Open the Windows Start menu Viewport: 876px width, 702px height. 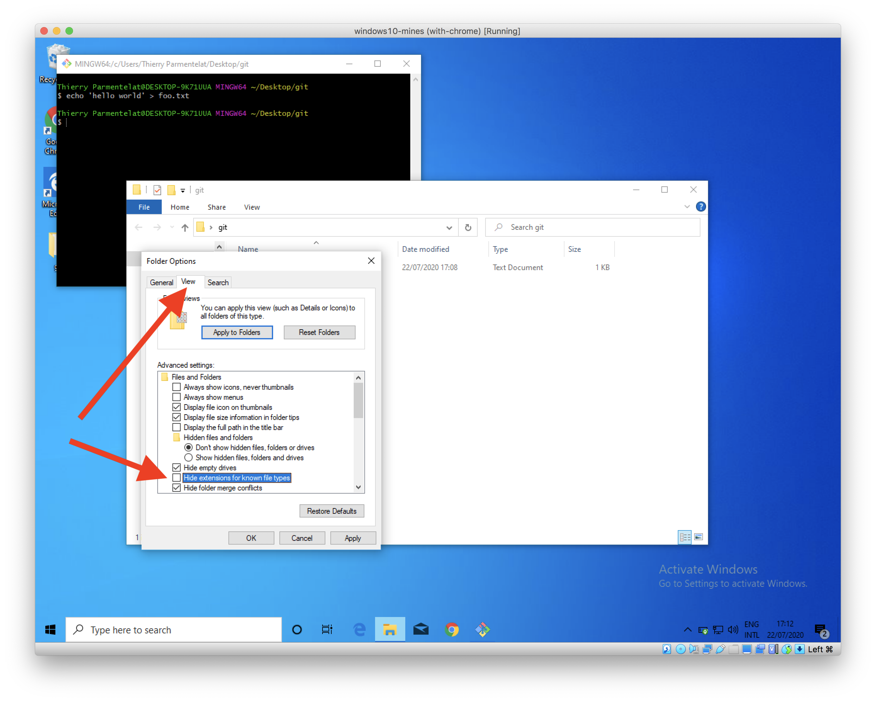50,629
